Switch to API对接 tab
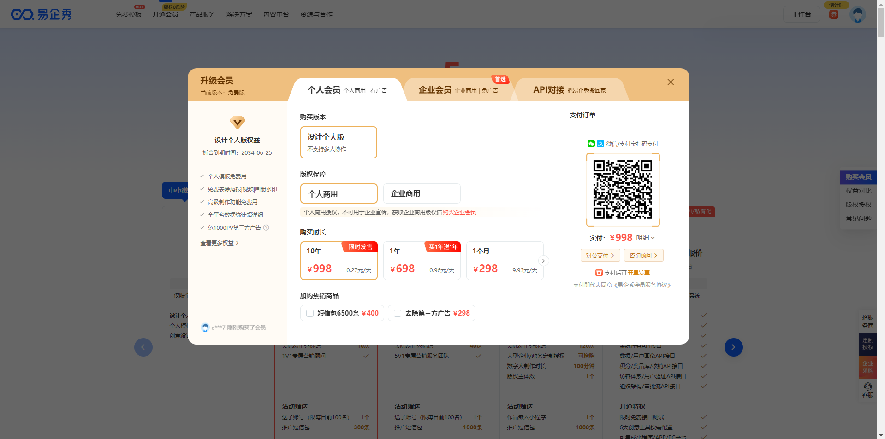This screenshot has height=439, width=885. coord(570,90)
